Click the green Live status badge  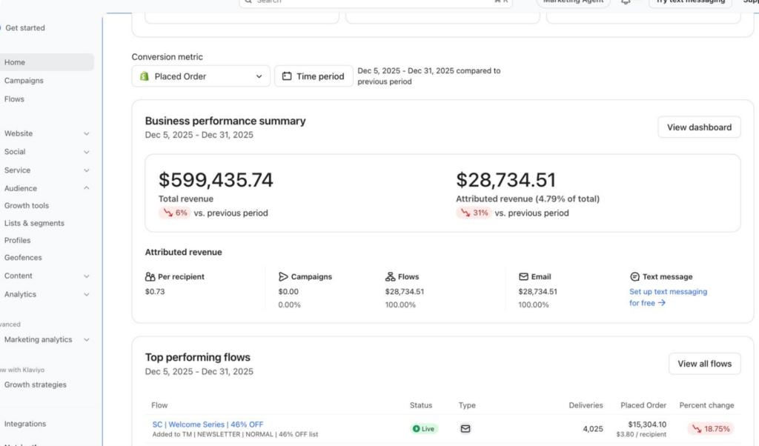(424, 428)
